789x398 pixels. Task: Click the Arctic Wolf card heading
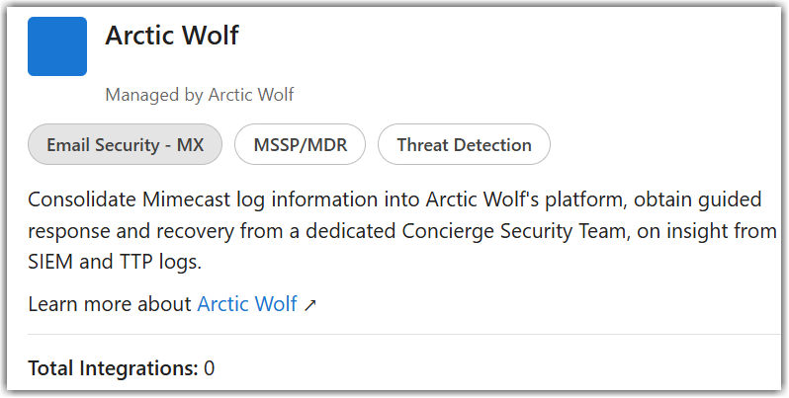pyautogui.click(x=172, y=36)
